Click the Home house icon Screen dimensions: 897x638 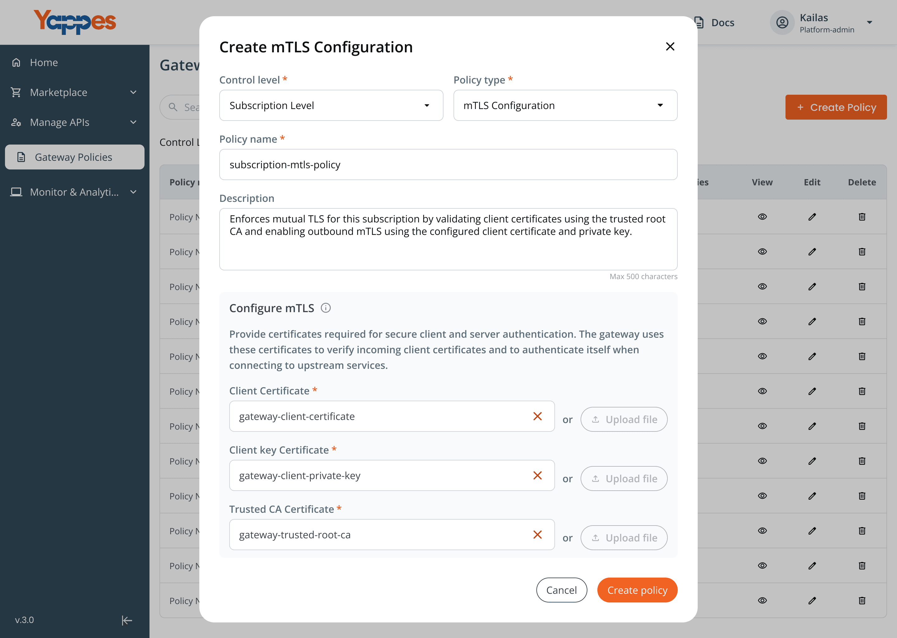pos(16,63)
